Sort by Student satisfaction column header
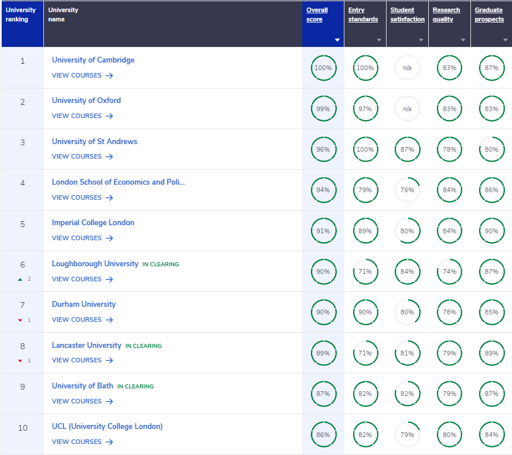Screen dimensions: 512x455 (x=407, y=14)
